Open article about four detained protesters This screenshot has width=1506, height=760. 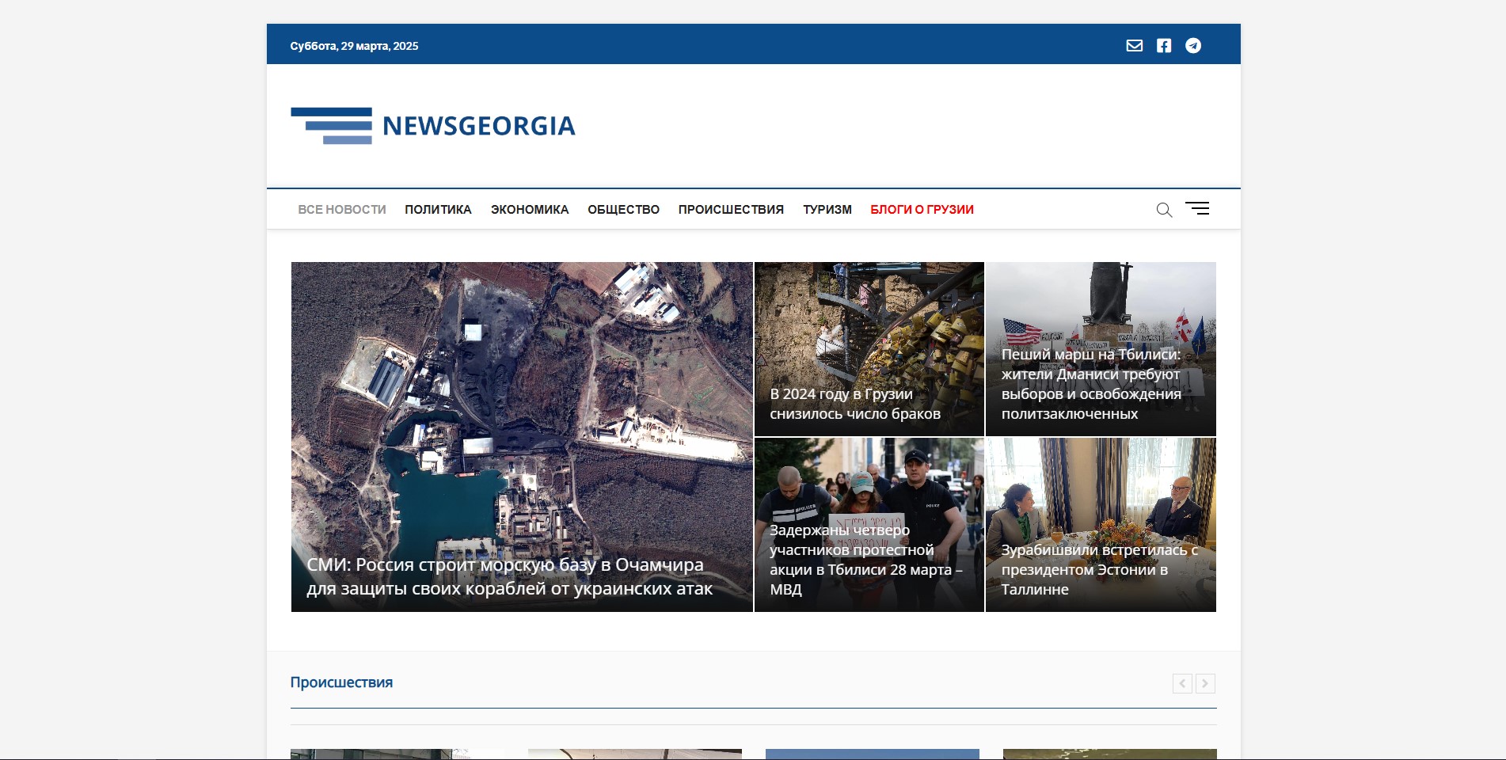[x=865, y=559]
